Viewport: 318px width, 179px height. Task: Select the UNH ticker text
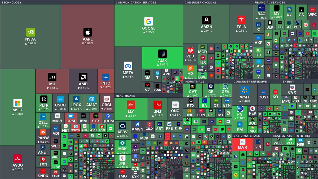(x=122, y=163)
